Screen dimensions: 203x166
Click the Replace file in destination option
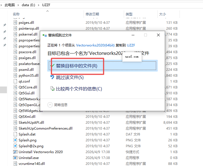[x=76, y=66]
